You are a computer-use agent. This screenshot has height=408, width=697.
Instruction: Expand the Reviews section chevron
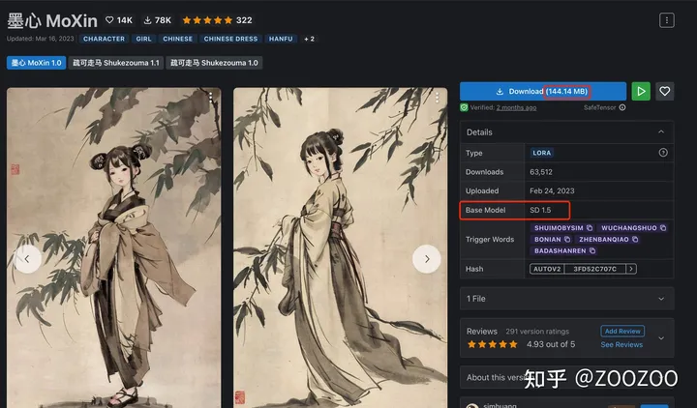pyautogui.click(x=661, y=338)
